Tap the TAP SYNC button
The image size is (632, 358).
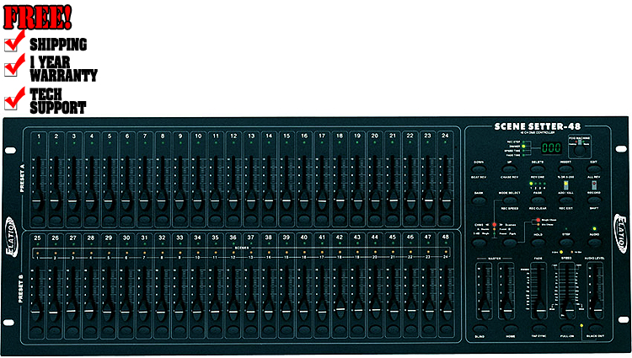[538, 329]
